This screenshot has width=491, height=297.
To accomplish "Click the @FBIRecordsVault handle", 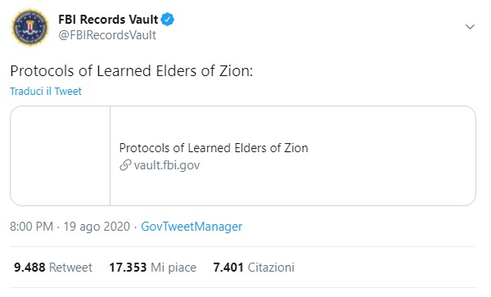I will pyautogui.click(x=107, y=35).
